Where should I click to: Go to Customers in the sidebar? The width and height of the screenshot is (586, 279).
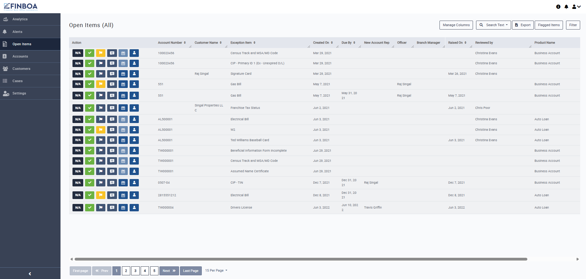(x=21, y=69)
